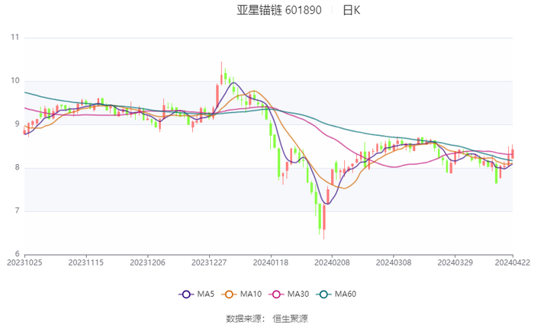Click the y-axis value 6 label
Screen dimensions: 534x325
click(x=17, y=254)
